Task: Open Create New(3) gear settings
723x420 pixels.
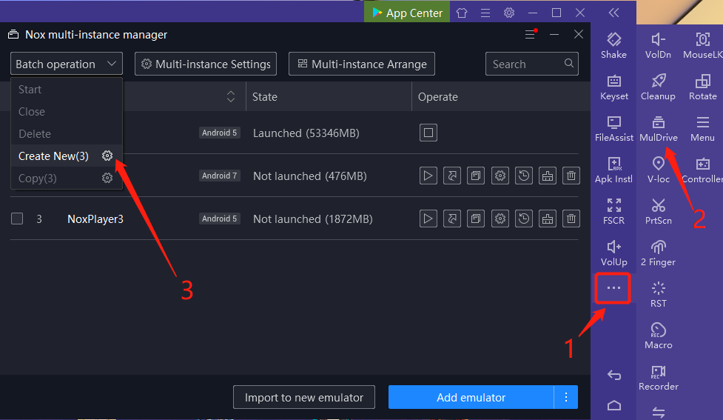Action: (107, 156)
